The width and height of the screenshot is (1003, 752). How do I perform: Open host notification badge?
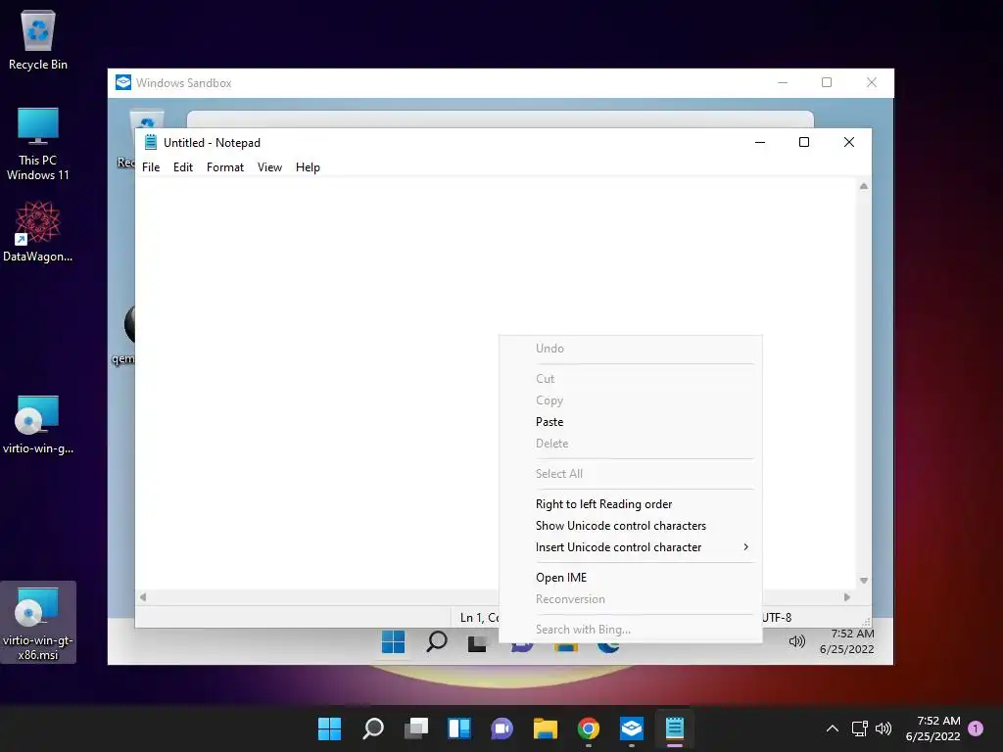(x=976, y=728)
